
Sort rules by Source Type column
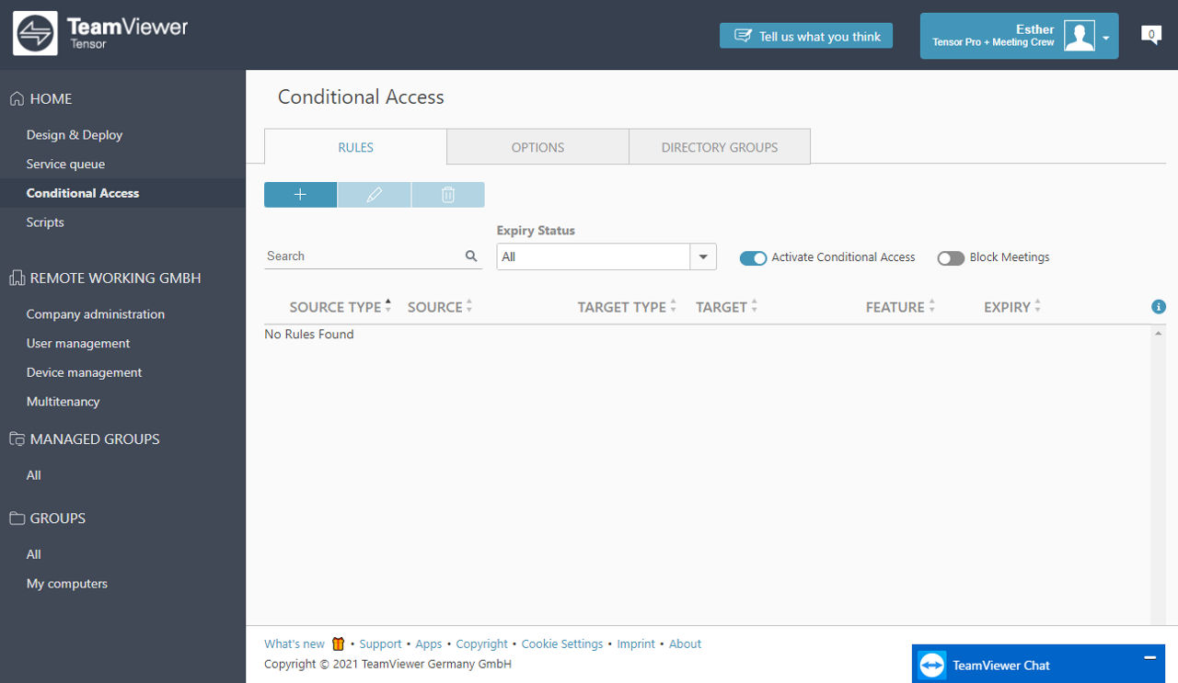pos(335,307)
